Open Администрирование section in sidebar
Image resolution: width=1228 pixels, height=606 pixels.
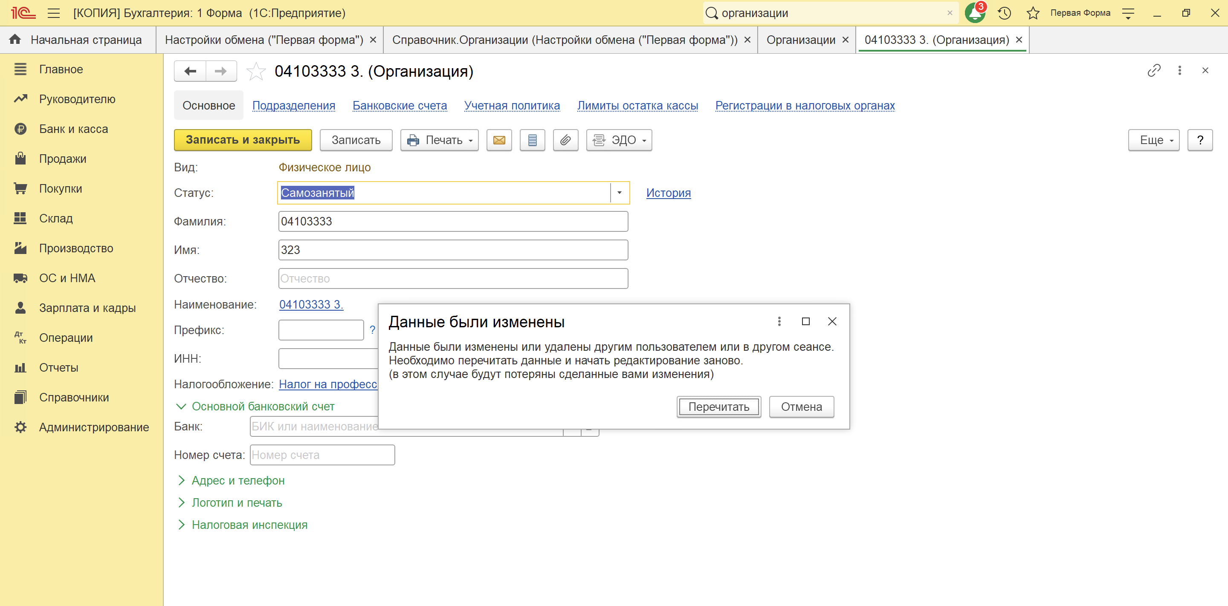pos(94,427)
